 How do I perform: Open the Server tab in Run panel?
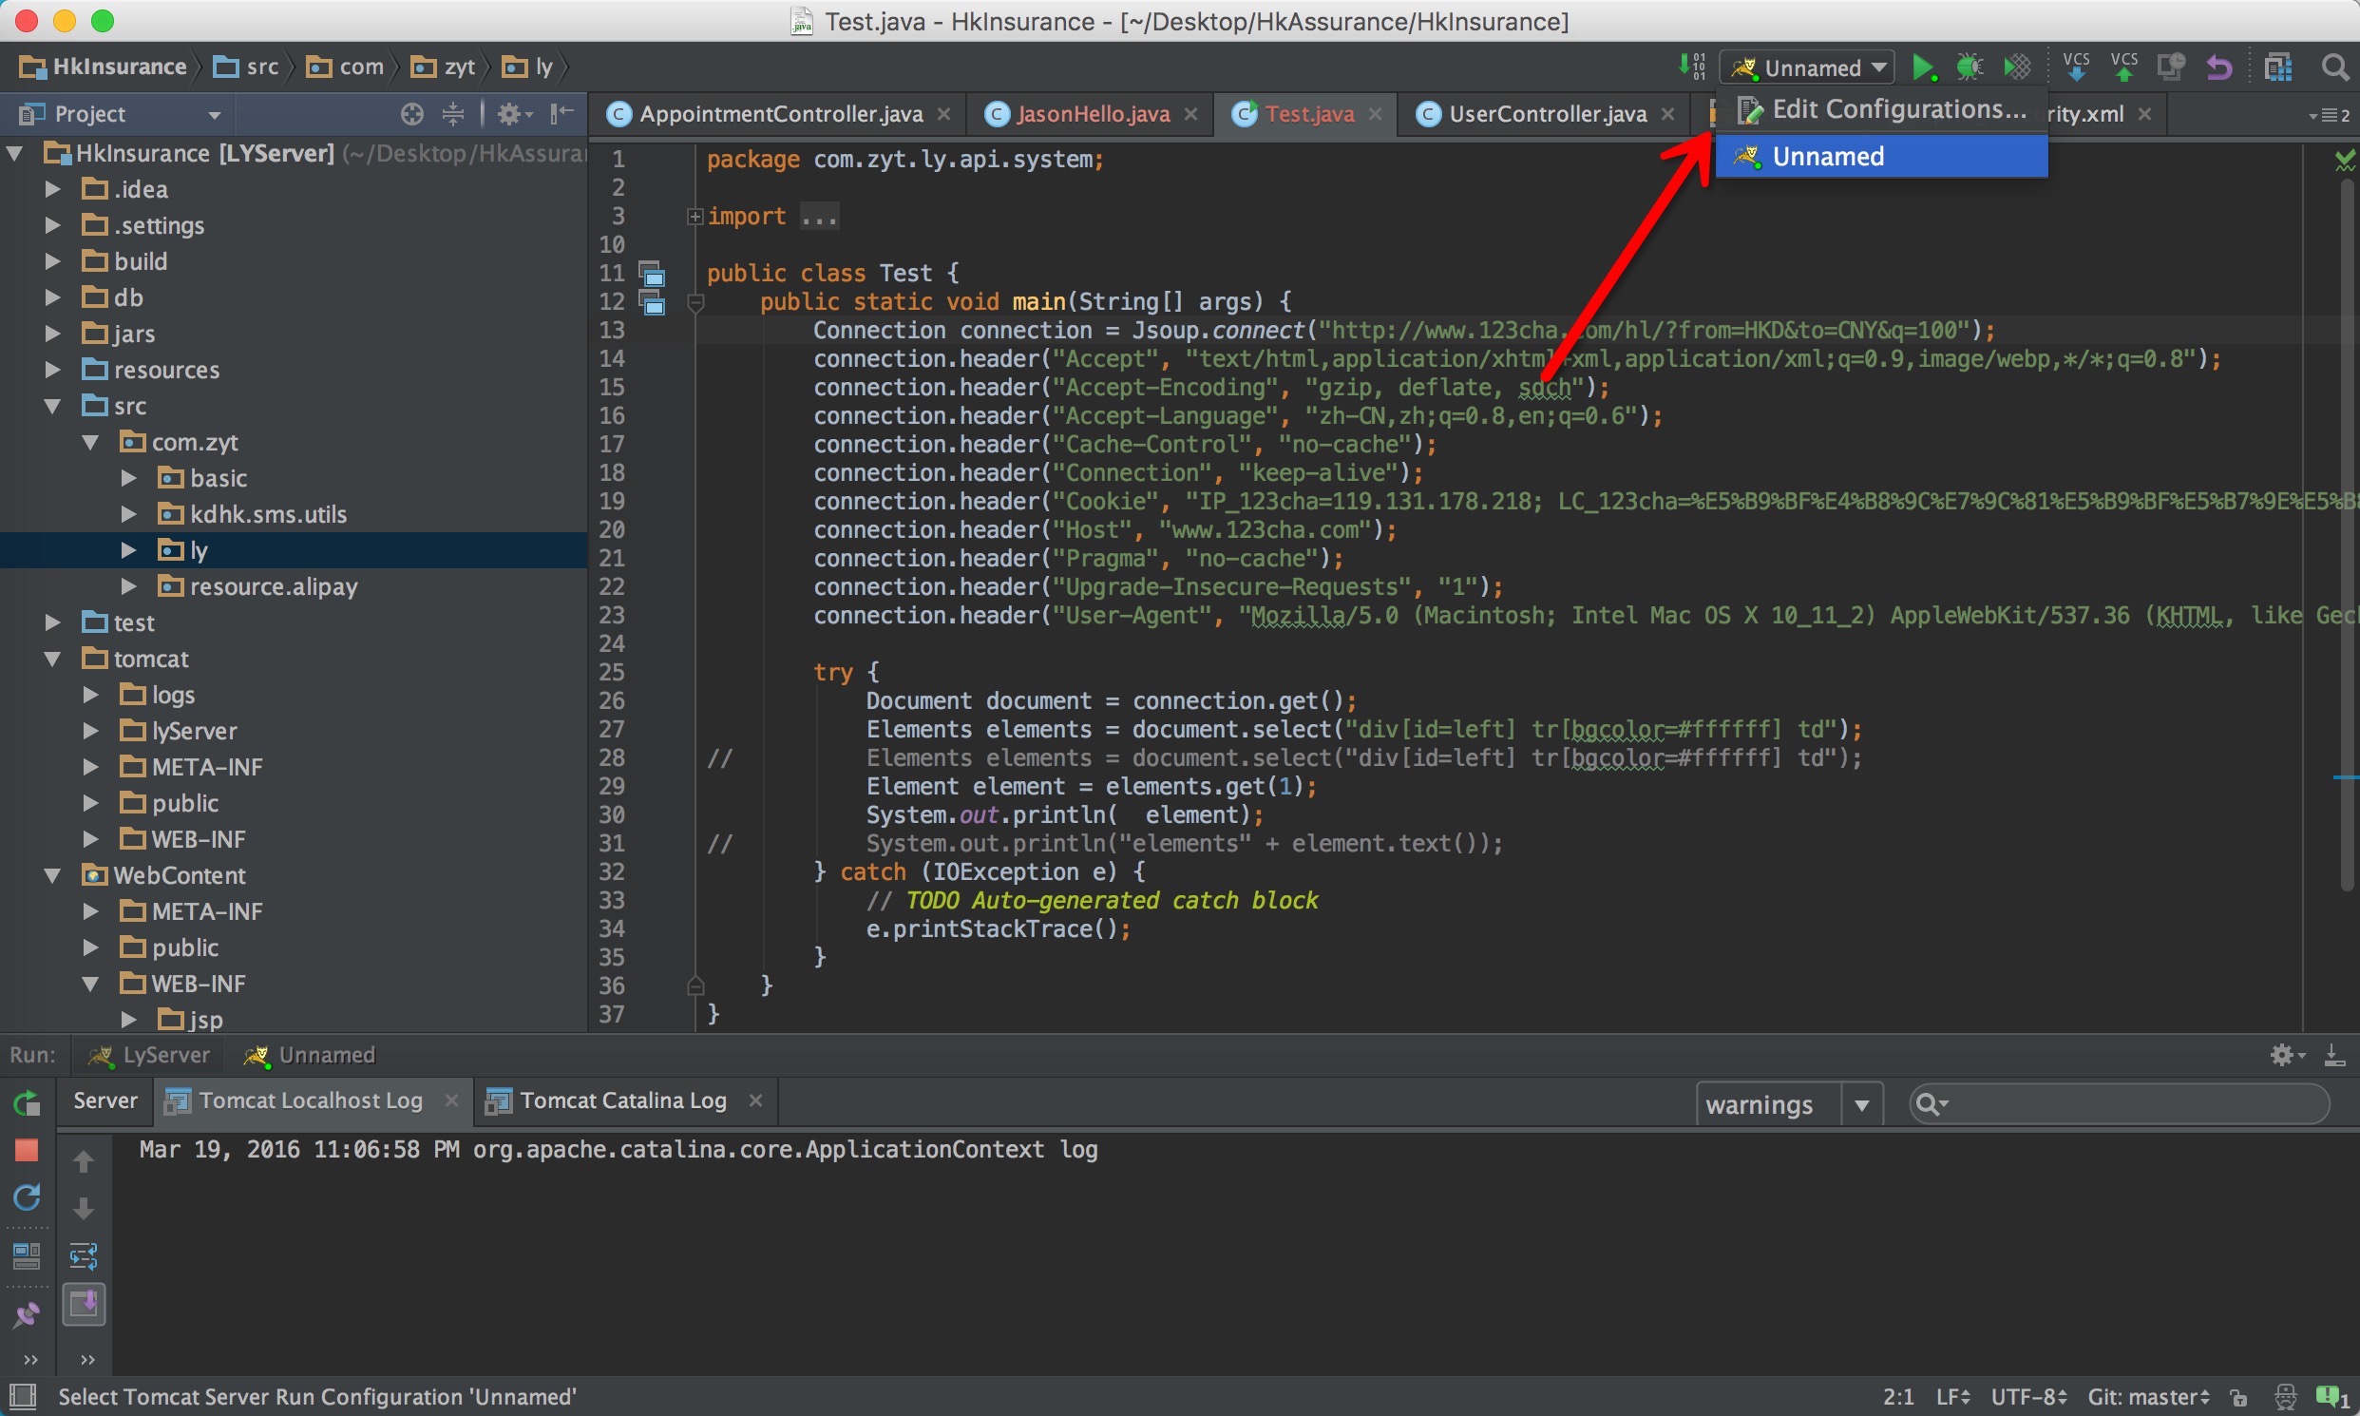point(105,1100)
